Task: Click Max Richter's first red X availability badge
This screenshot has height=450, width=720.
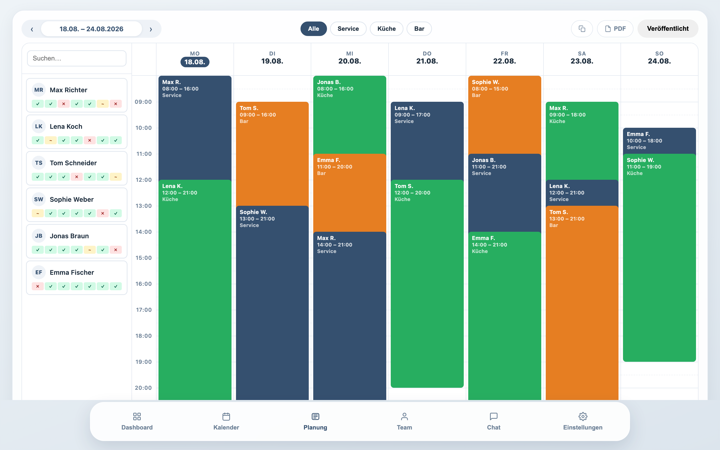Action: click(64, 104)
